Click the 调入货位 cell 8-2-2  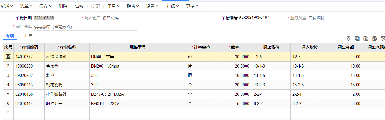point(310,104)
